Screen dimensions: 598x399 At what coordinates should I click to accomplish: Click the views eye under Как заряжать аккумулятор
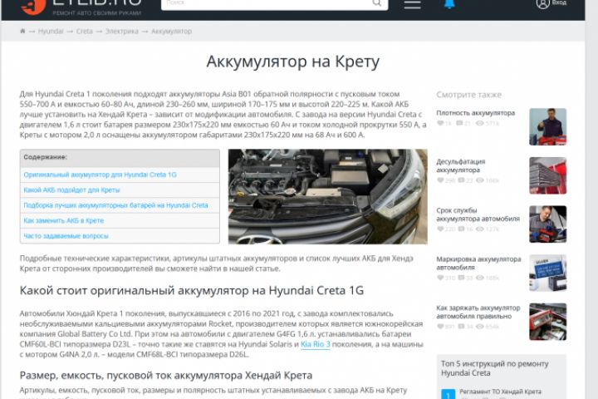tap(480, 327)
